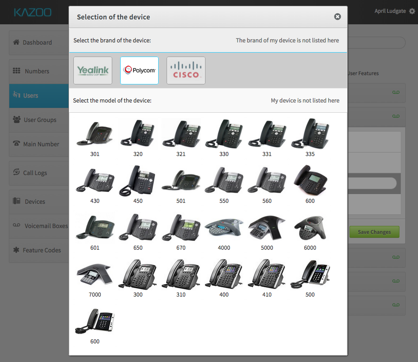Viewport: 418px width, 362px height.
Task: Open the Voicemail Boxes sidebar item
Action: pyautogui.click(x=39, y=226)
